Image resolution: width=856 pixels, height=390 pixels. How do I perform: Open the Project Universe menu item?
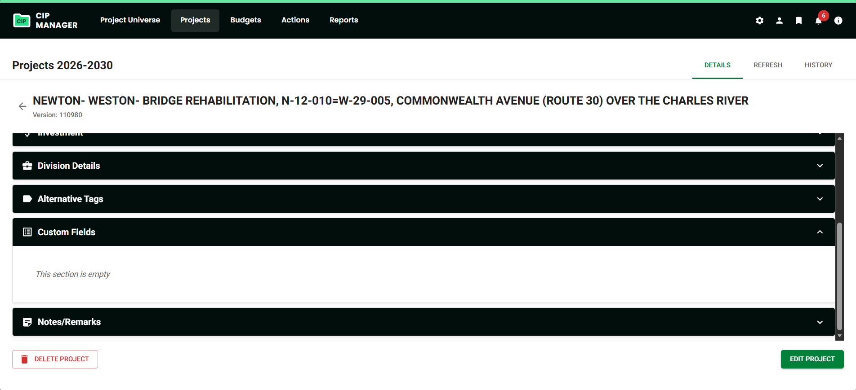coord(130,20)
